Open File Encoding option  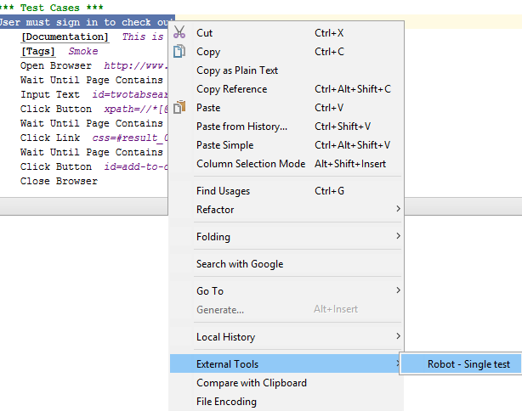point(226,402)
